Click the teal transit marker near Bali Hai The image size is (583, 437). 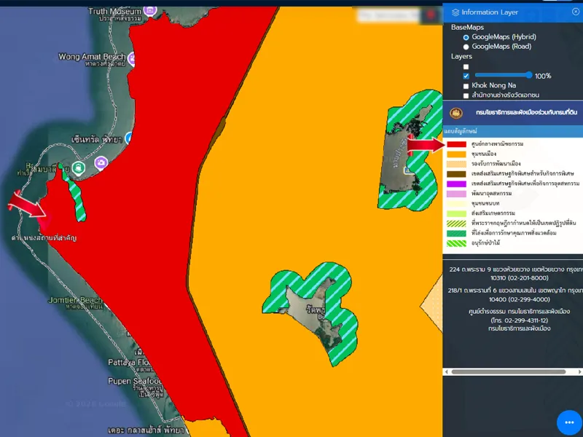[x=78, y=168]
